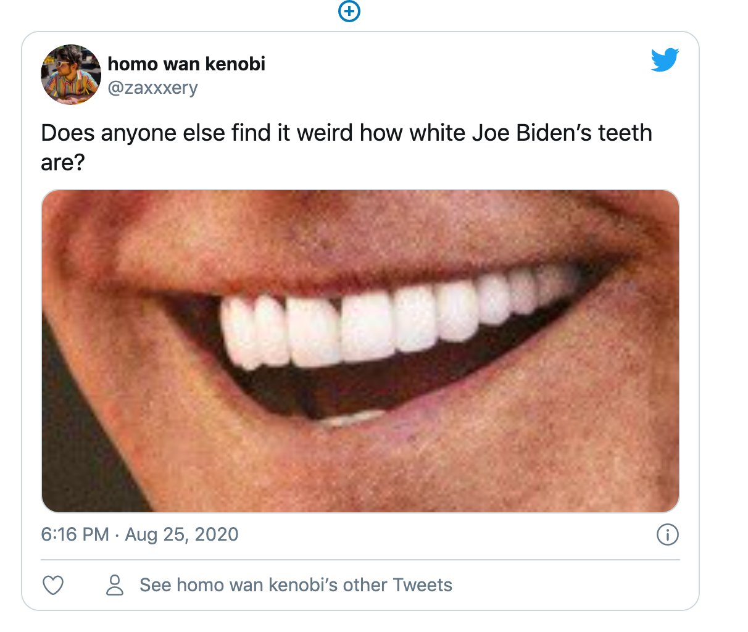Click the word "are?" in tweet text
Viewport: 748px width, 632px height.
[x=62, y=162]
